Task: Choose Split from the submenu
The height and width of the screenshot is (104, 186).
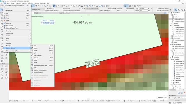Action: [42, 53]
